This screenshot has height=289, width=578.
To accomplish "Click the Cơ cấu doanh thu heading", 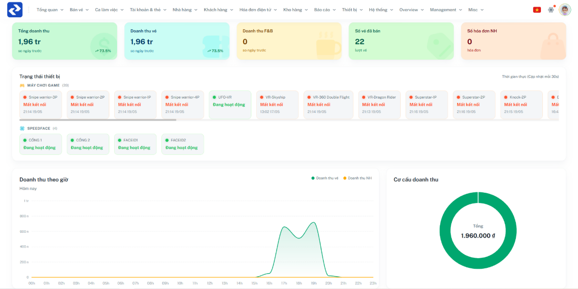I will point(416,179).
